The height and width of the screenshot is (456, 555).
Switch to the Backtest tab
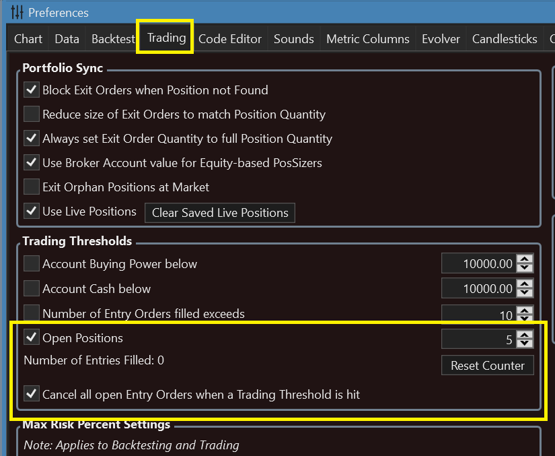pyautogui.click(x=113, y=39)
